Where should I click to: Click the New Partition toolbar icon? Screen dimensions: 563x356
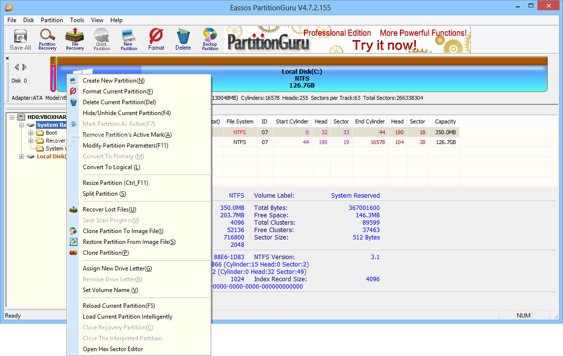129,40
